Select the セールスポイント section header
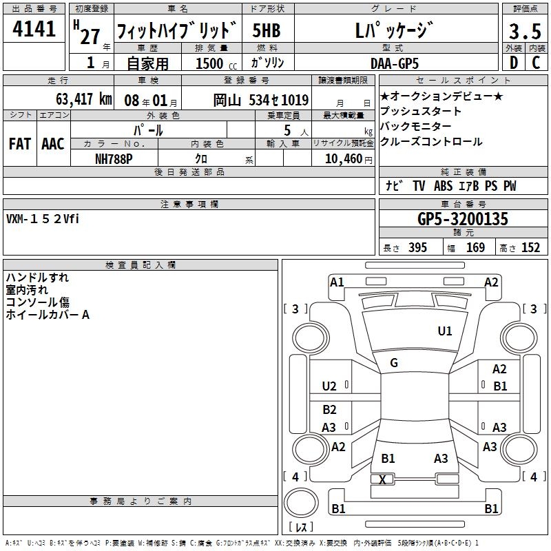This screenshot has height=551, width=551. pos(463,80)
